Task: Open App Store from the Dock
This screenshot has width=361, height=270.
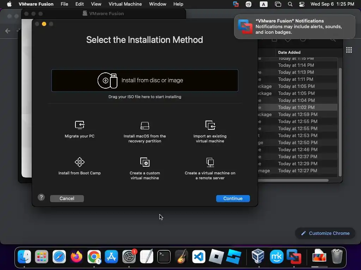Action: click(111, 256)
